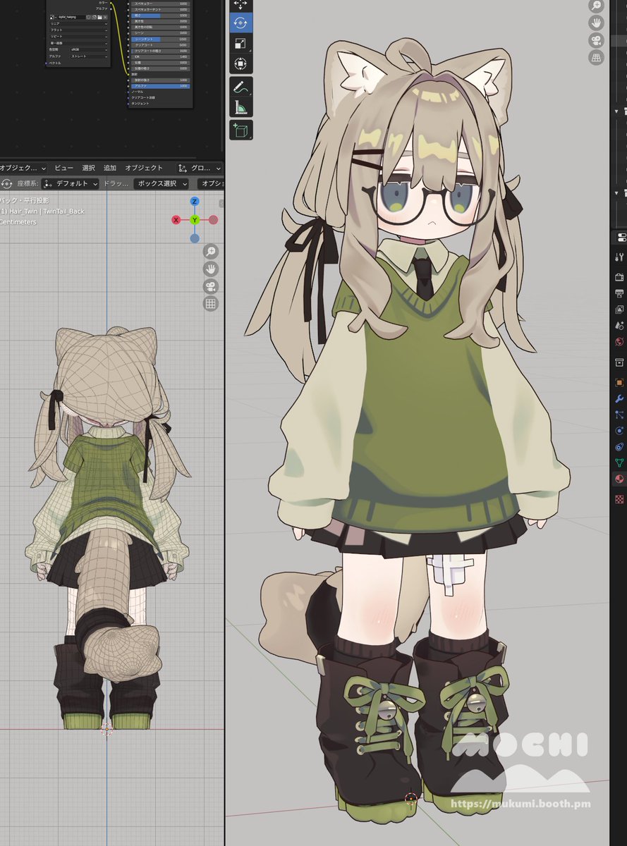Select the Measure tool

[x=241, y=109]
